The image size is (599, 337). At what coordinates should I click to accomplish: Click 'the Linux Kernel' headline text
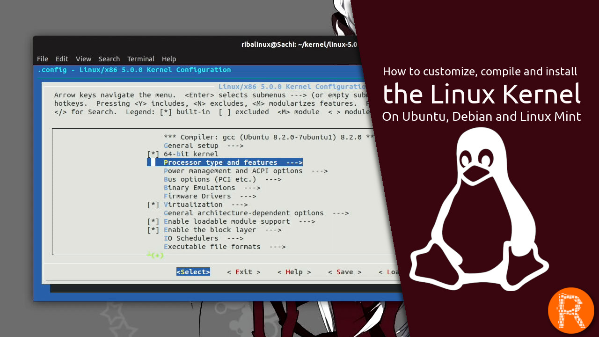[x=482, y=94]
